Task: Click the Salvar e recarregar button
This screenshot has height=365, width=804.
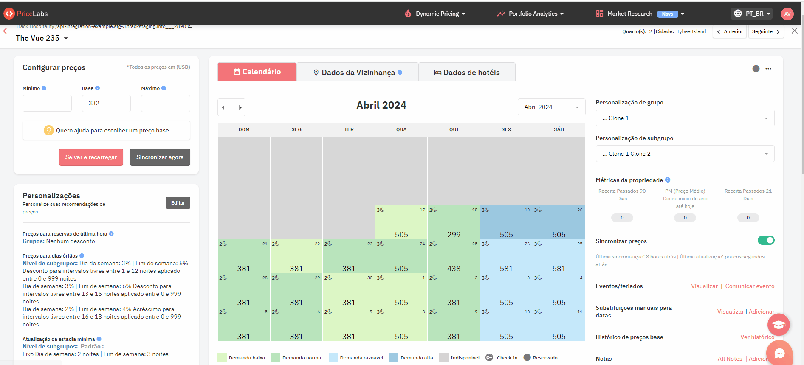Action: point(91,157)
